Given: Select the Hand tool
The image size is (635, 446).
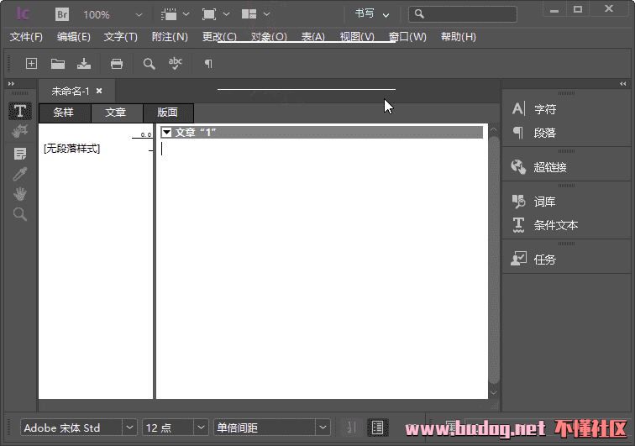Looking at the screenshot, I should click(20, 194).
